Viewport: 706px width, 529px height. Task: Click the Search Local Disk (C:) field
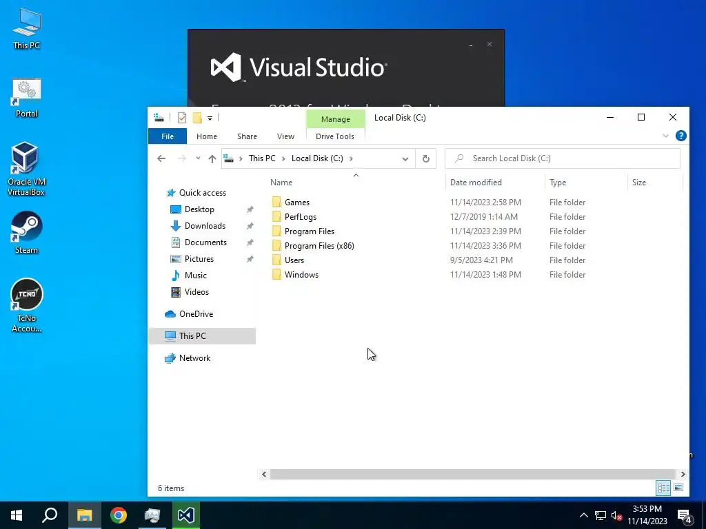point(563,158)
